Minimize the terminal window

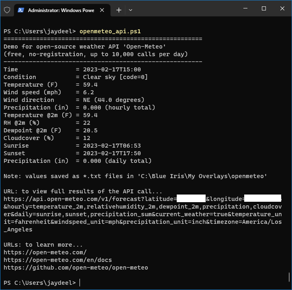pos(245,8)
